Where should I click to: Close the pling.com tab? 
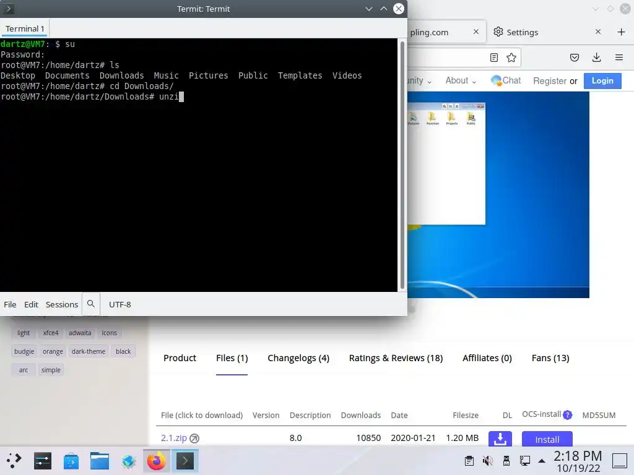point(476,32)
